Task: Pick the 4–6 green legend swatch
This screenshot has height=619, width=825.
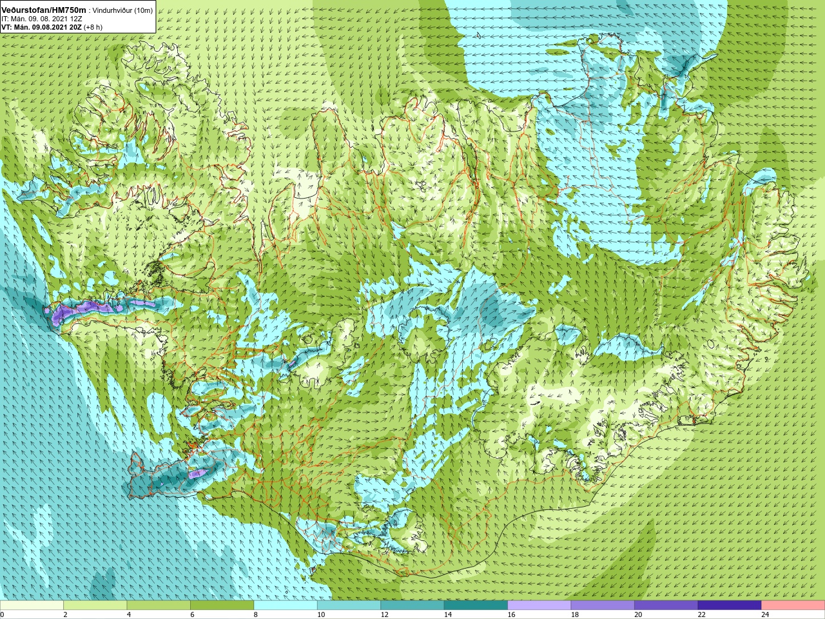Action: (x=159, y=605)
